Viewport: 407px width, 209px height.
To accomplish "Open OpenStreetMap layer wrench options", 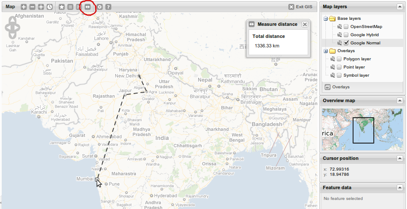I will pyautogui.click(x=340, y=26).
